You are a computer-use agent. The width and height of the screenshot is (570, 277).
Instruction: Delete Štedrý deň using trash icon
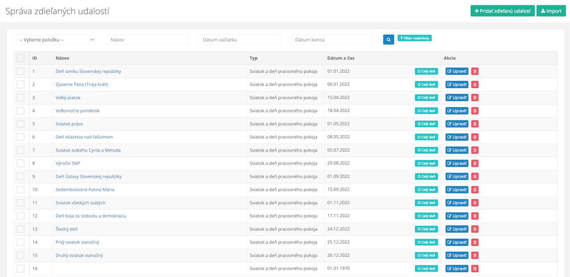475,229
